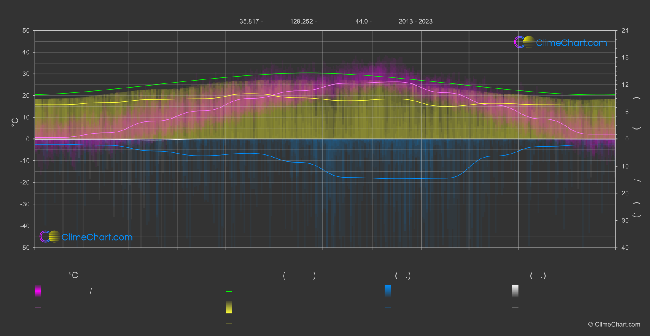Toggle the white line legend marker
The image size is (650, 336).
pos(515,307)
